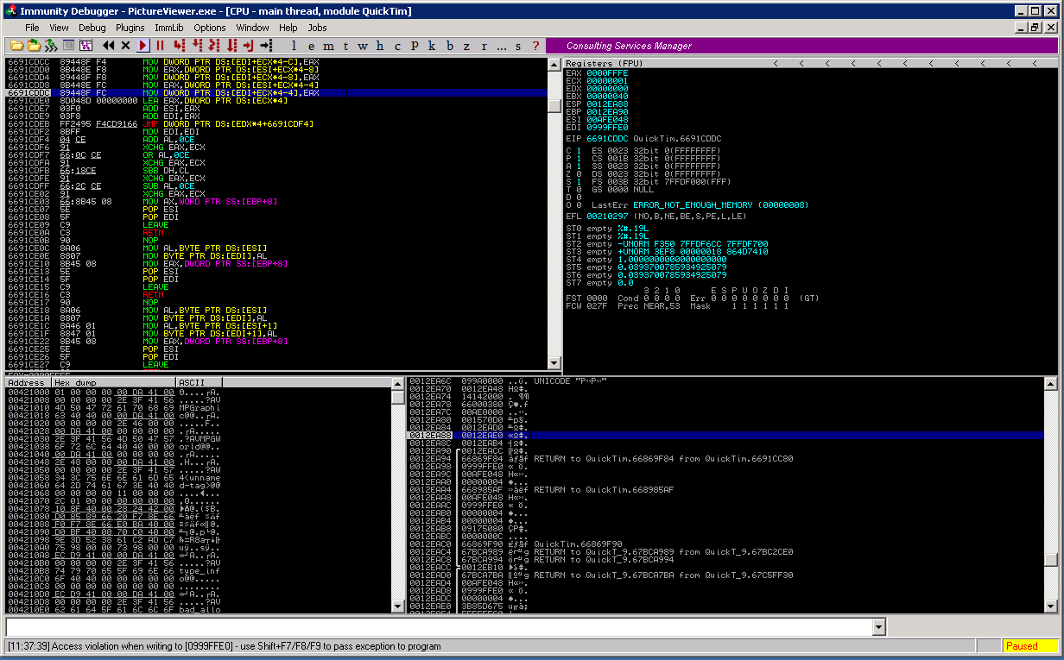The height and width of the screenshot is (660, 1064).
Task: Click the Step into toolbar icon
Action: [179, 45]
